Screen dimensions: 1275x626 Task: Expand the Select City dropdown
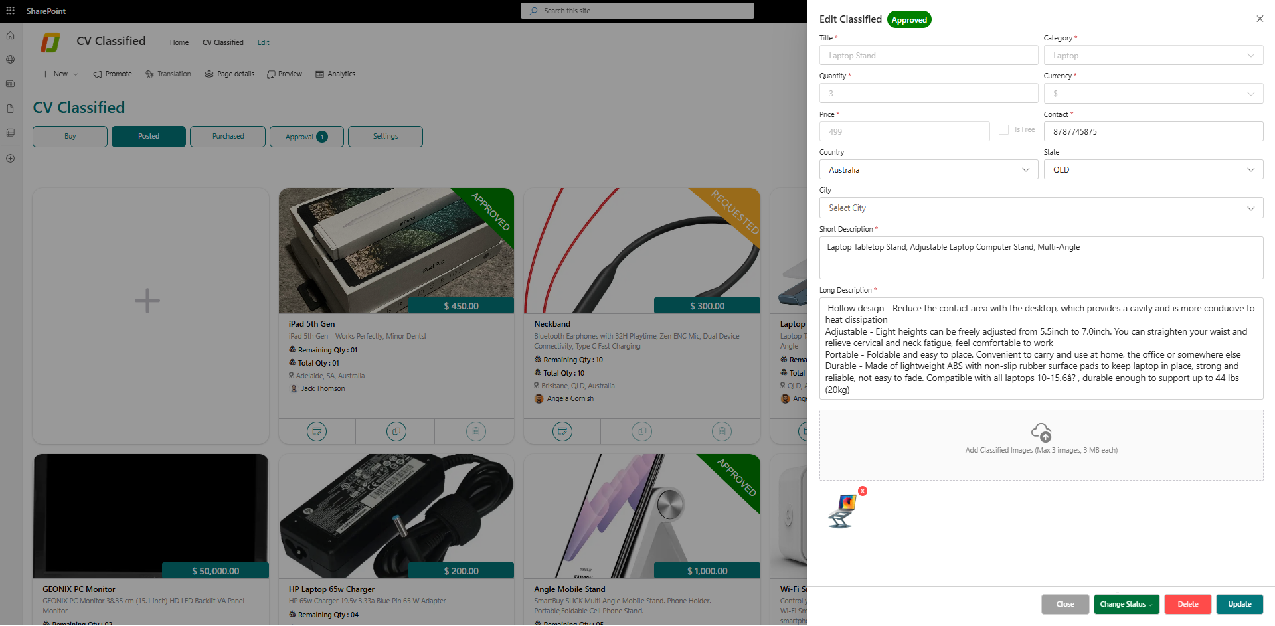coord(1041,208)
